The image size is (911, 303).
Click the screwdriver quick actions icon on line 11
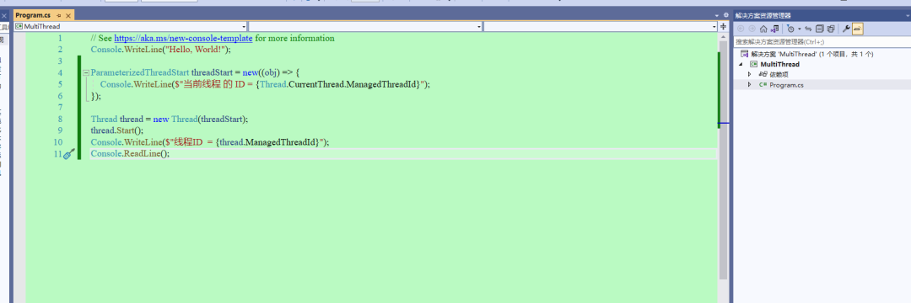pos(69,154)
